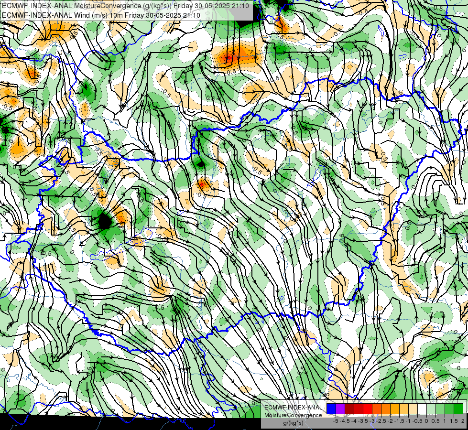Select the dark red swatch between -4 and -3.5
This screenshot has width=468, height=430.
349,409
